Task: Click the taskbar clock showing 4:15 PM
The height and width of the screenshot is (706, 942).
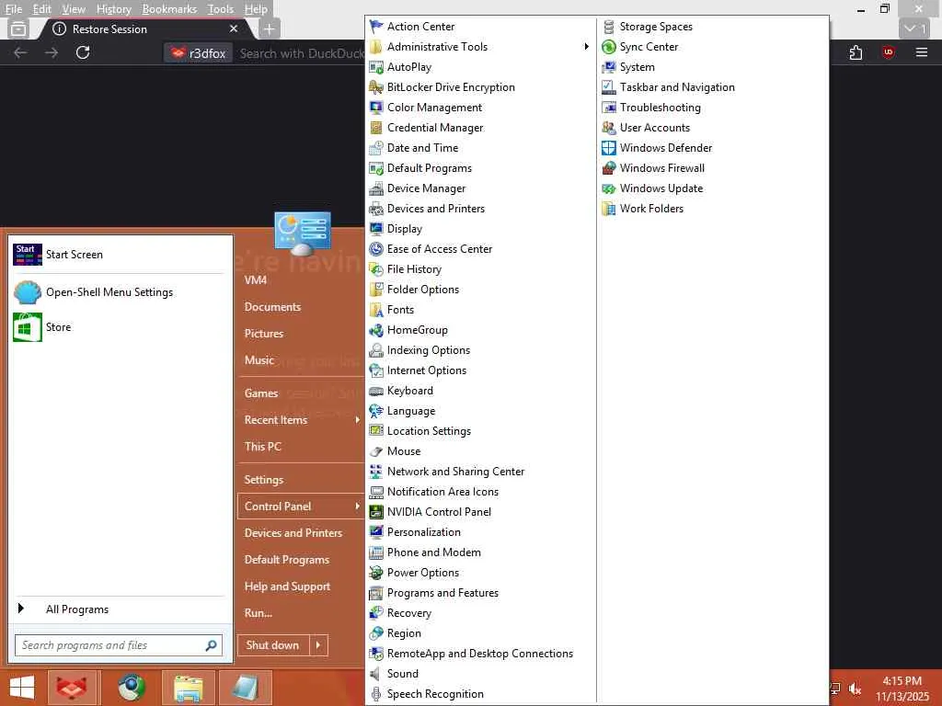Action: 902,689
